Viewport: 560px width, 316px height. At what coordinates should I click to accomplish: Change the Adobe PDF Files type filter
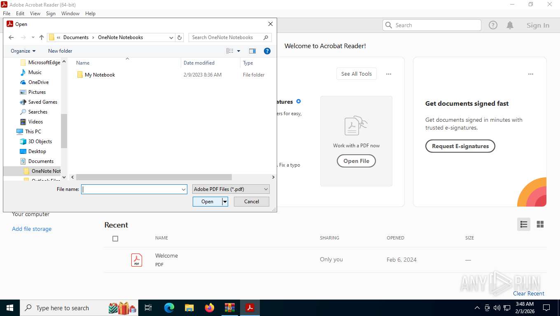pos(231,189)
